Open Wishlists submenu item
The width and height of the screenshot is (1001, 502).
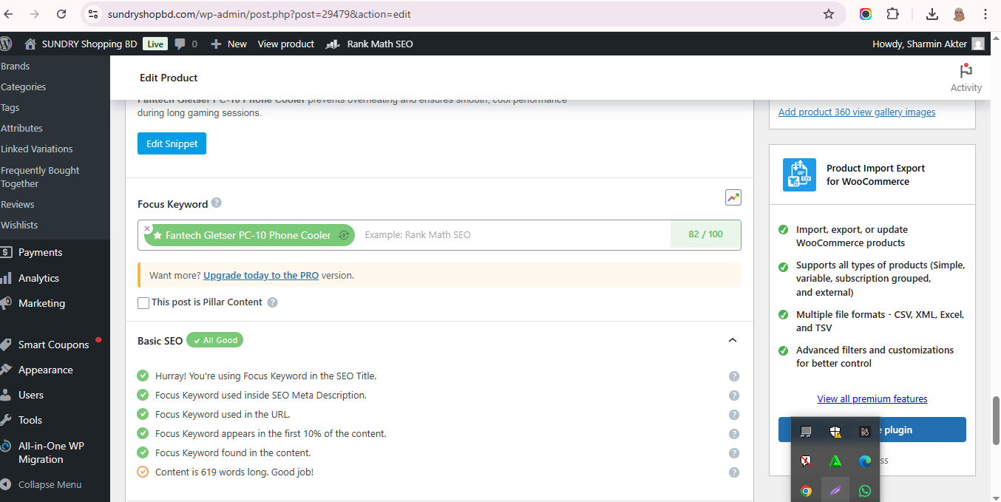(x=19, y=225)
